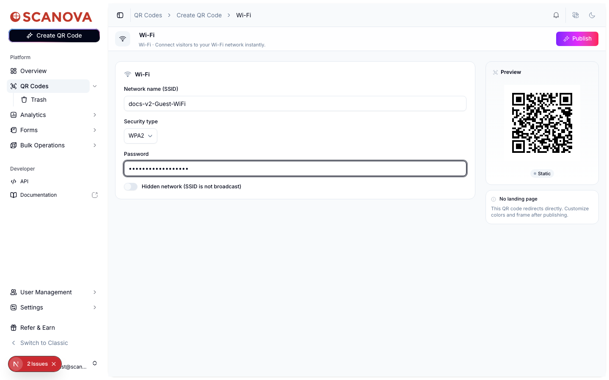Click the User Management people icon

14,292
